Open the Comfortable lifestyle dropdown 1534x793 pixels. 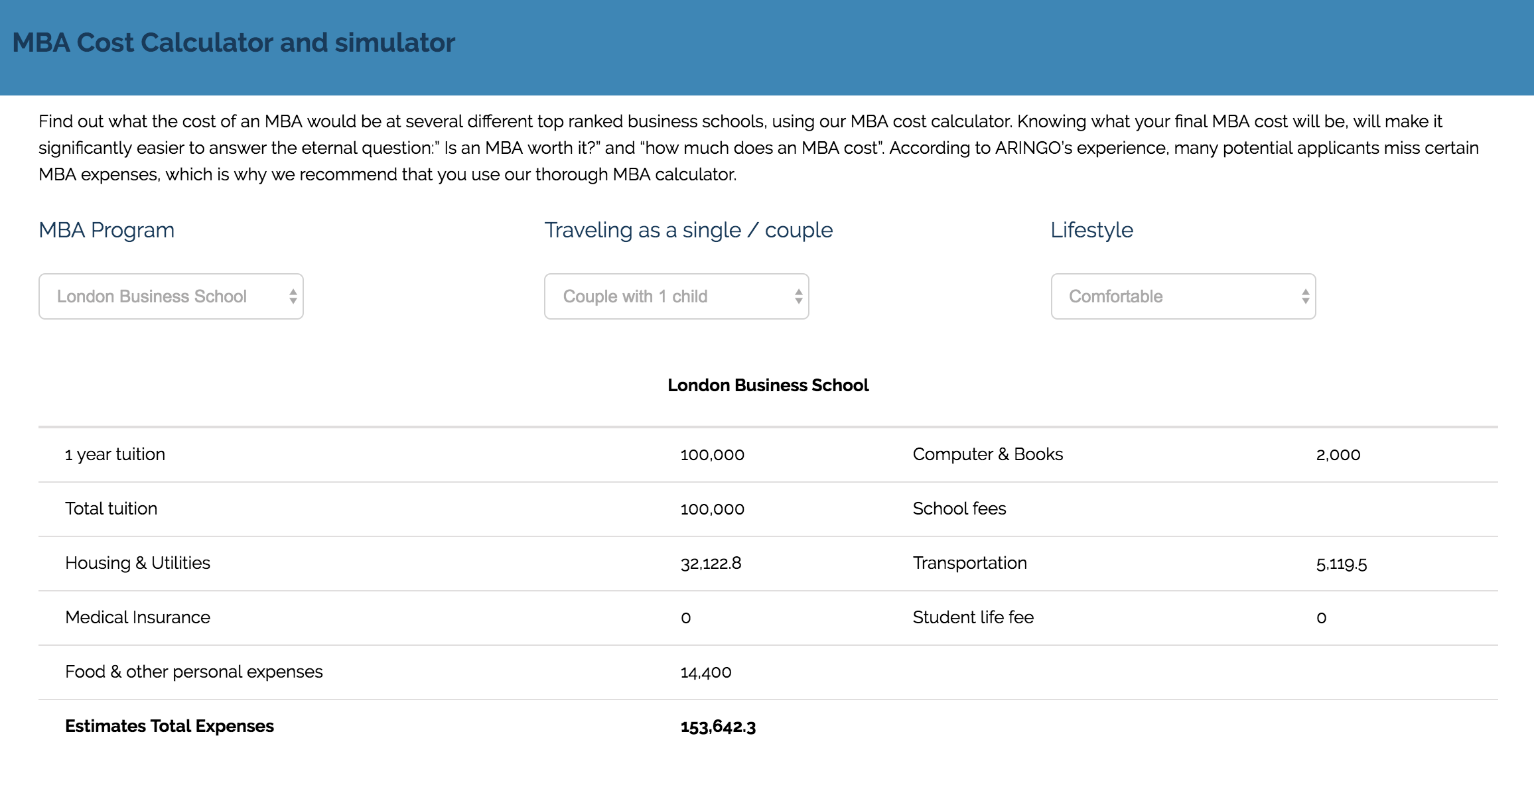(x=1184, y=296)
